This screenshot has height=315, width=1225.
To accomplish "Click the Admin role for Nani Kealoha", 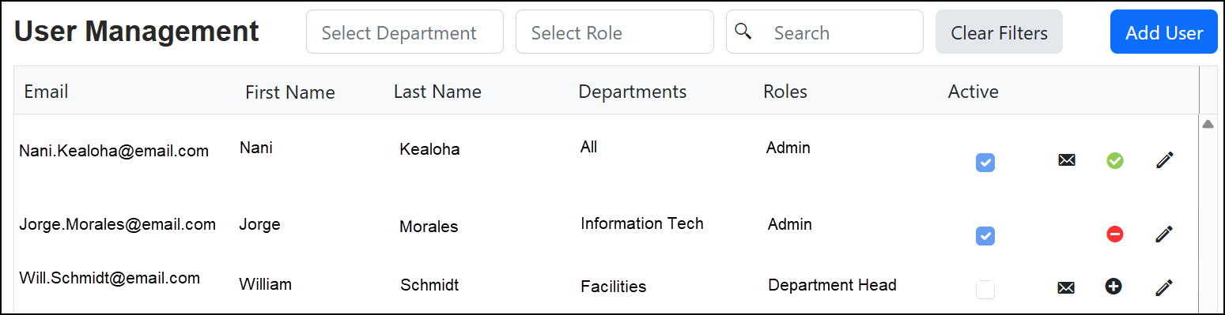I will (x=788, y=147).
